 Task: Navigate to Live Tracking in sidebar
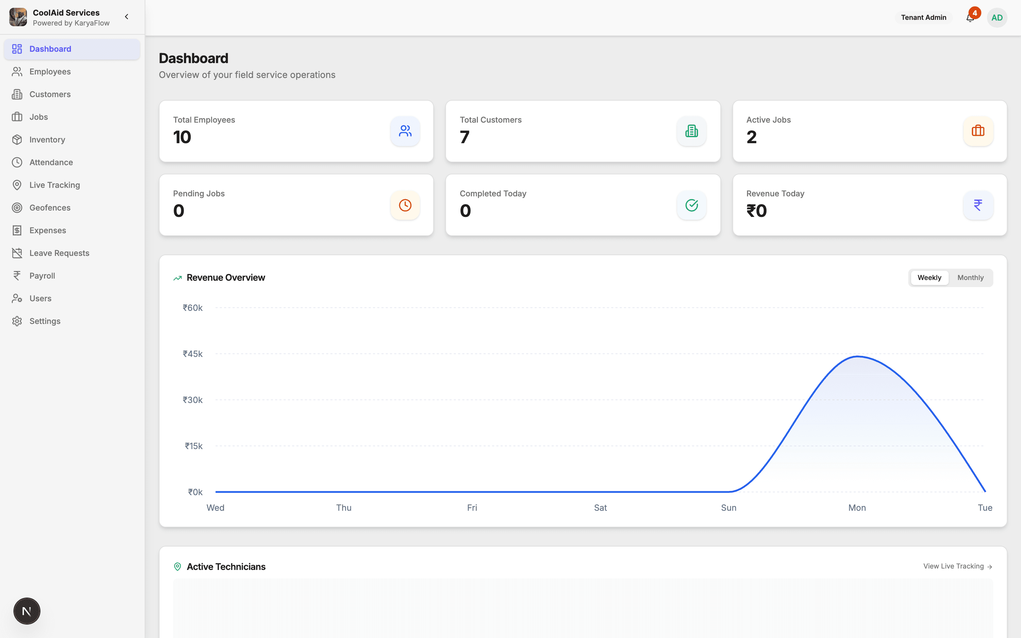point(72,185)
